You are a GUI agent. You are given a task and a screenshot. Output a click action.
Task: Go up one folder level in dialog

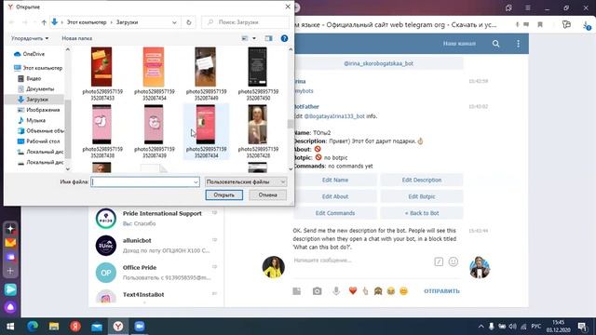coord(44,22)
